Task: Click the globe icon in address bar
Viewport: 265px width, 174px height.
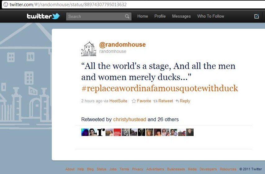Action: [6, 4]
